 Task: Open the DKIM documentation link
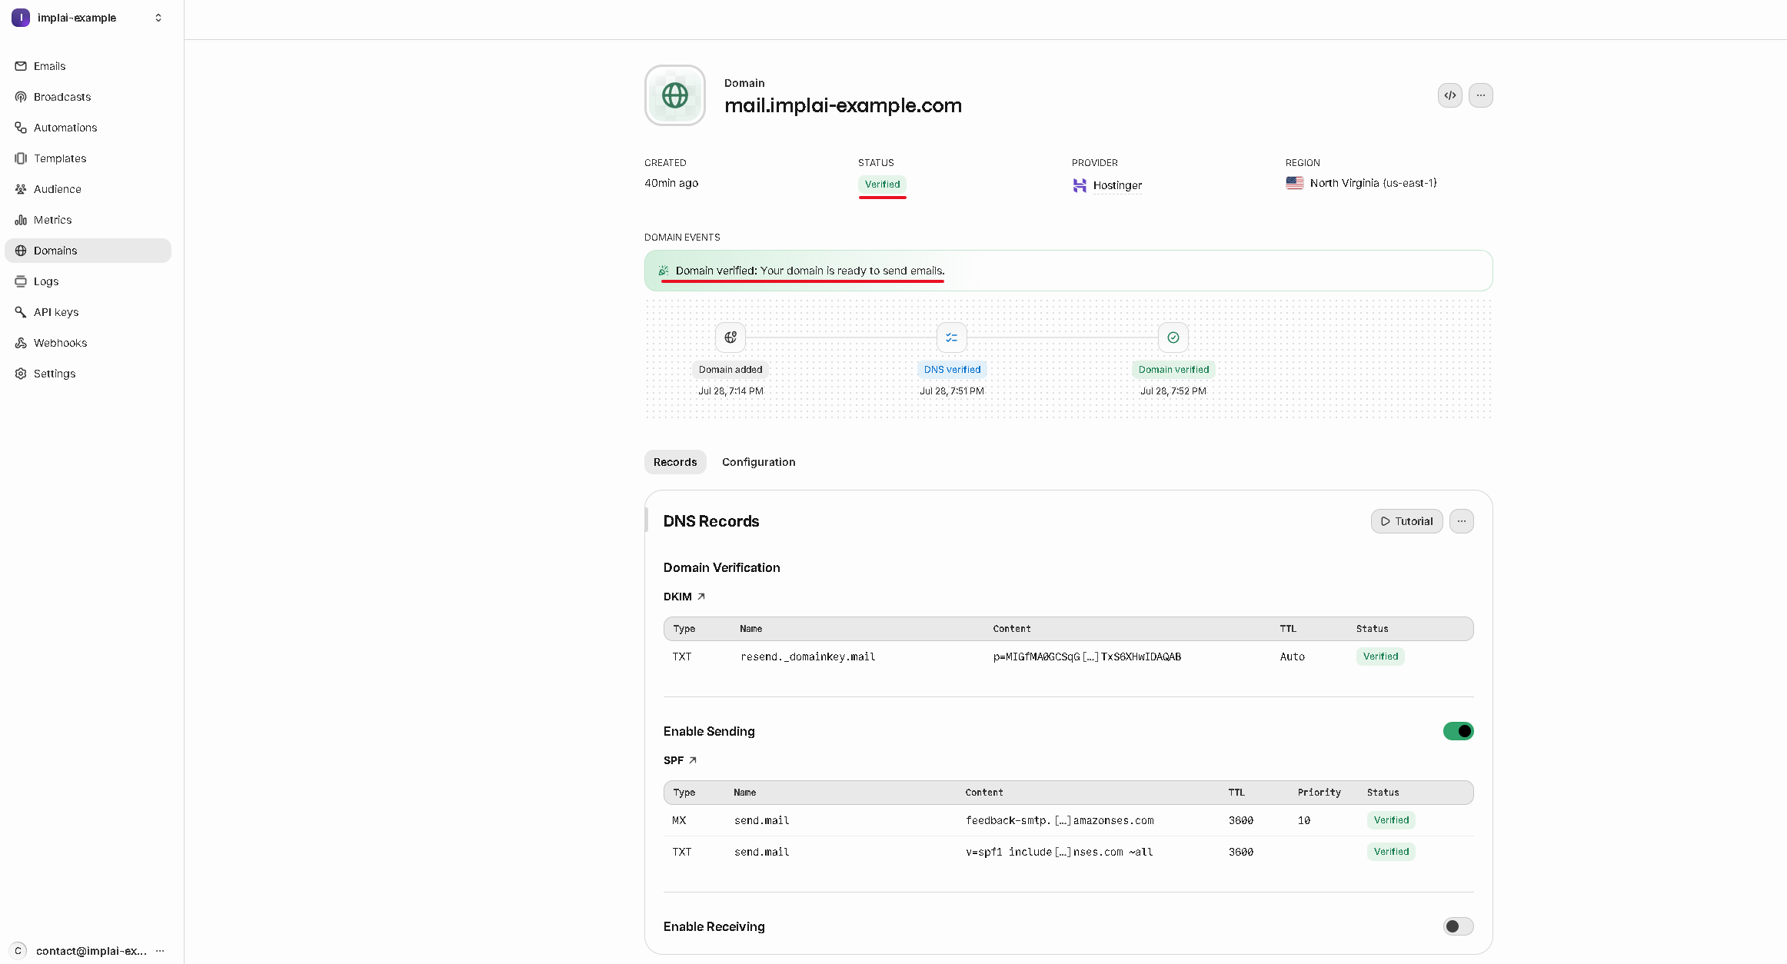(684, 597)
